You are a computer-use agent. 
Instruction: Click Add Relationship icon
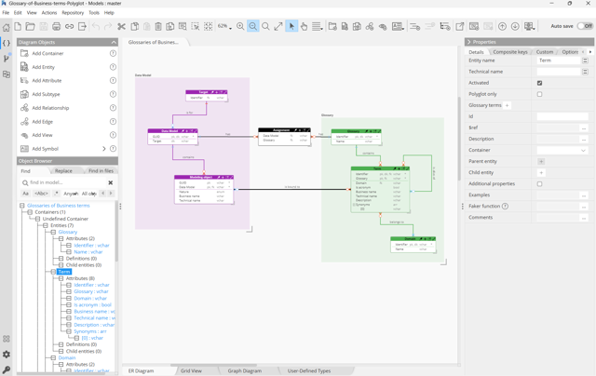24,108
